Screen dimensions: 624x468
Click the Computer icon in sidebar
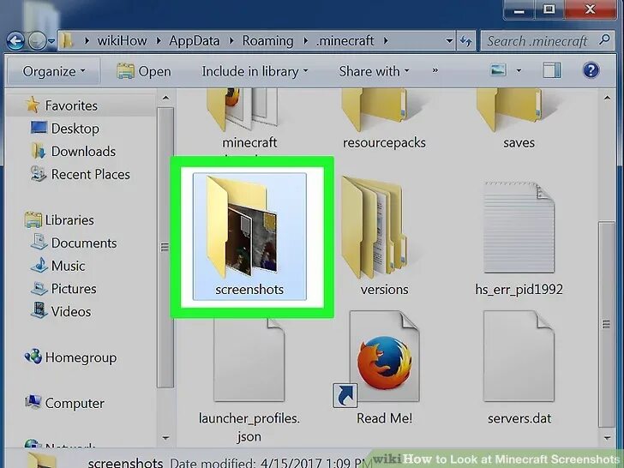[x=33, y=402]
